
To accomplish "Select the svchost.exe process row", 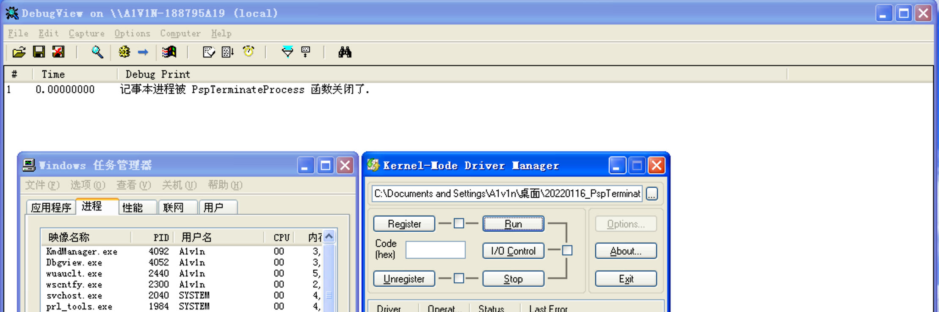I will (x=182, y=295).
